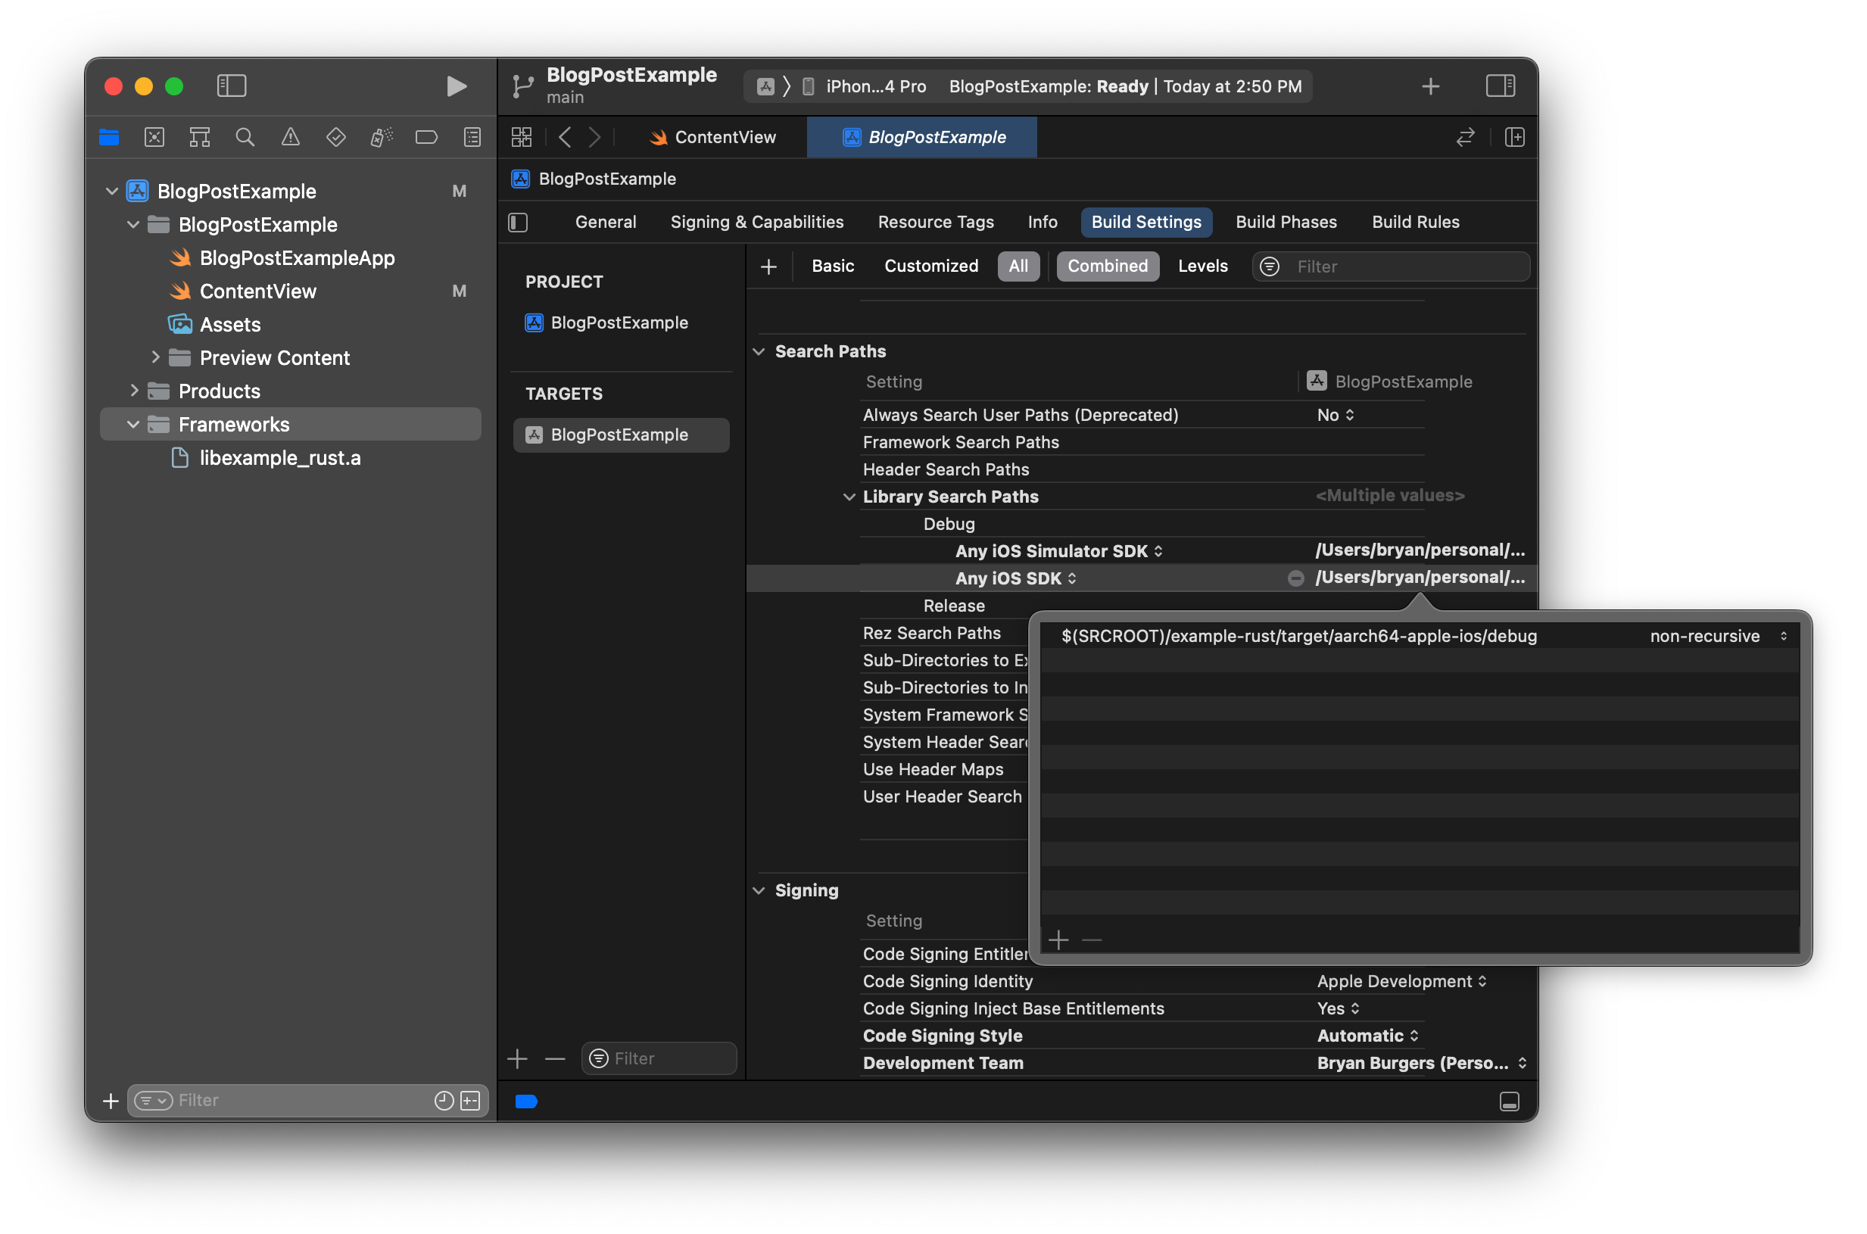Remove the Any iOS SDK condition
Viewport: 1867px width, 1234px height.
pyautogui.click(x=1295, y=578)
